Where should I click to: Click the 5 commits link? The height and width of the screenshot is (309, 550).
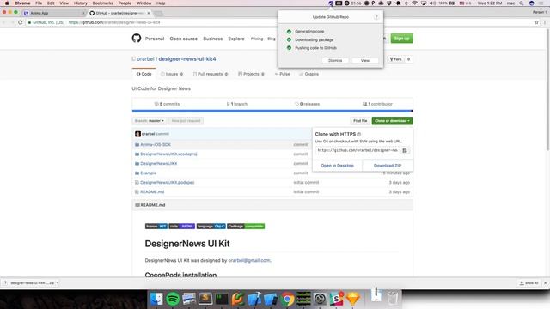point(168,104)
